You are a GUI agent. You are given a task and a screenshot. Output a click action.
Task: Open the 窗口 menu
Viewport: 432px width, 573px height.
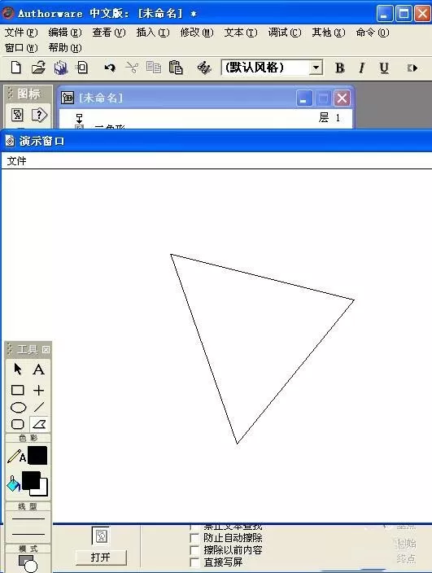coord(21,48)
